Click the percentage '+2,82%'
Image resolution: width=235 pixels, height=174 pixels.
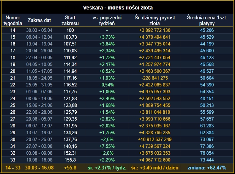[x=107, y=119]
